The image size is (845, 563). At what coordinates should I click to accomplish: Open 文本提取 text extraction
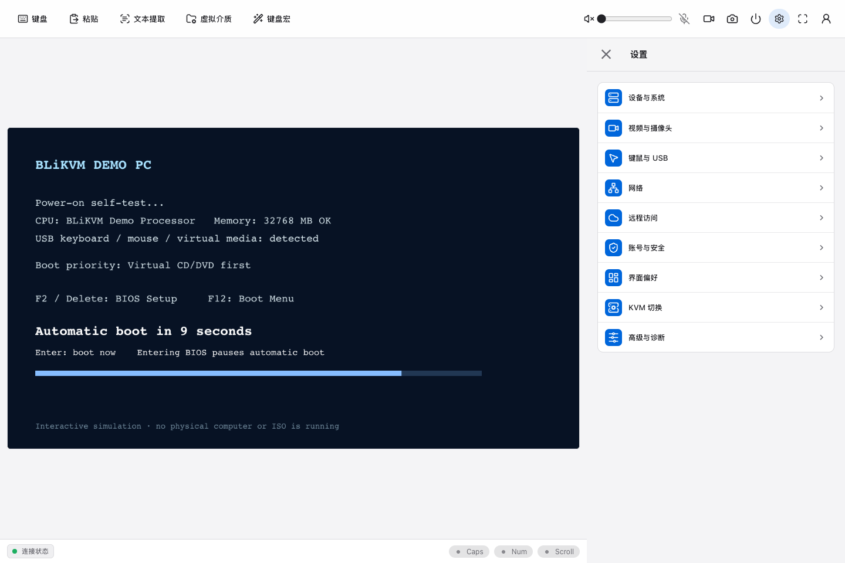(142, 19)
